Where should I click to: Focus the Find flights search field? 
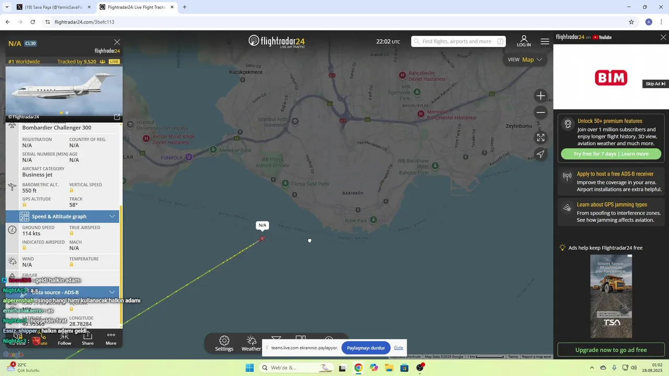[x=458, y=41]
